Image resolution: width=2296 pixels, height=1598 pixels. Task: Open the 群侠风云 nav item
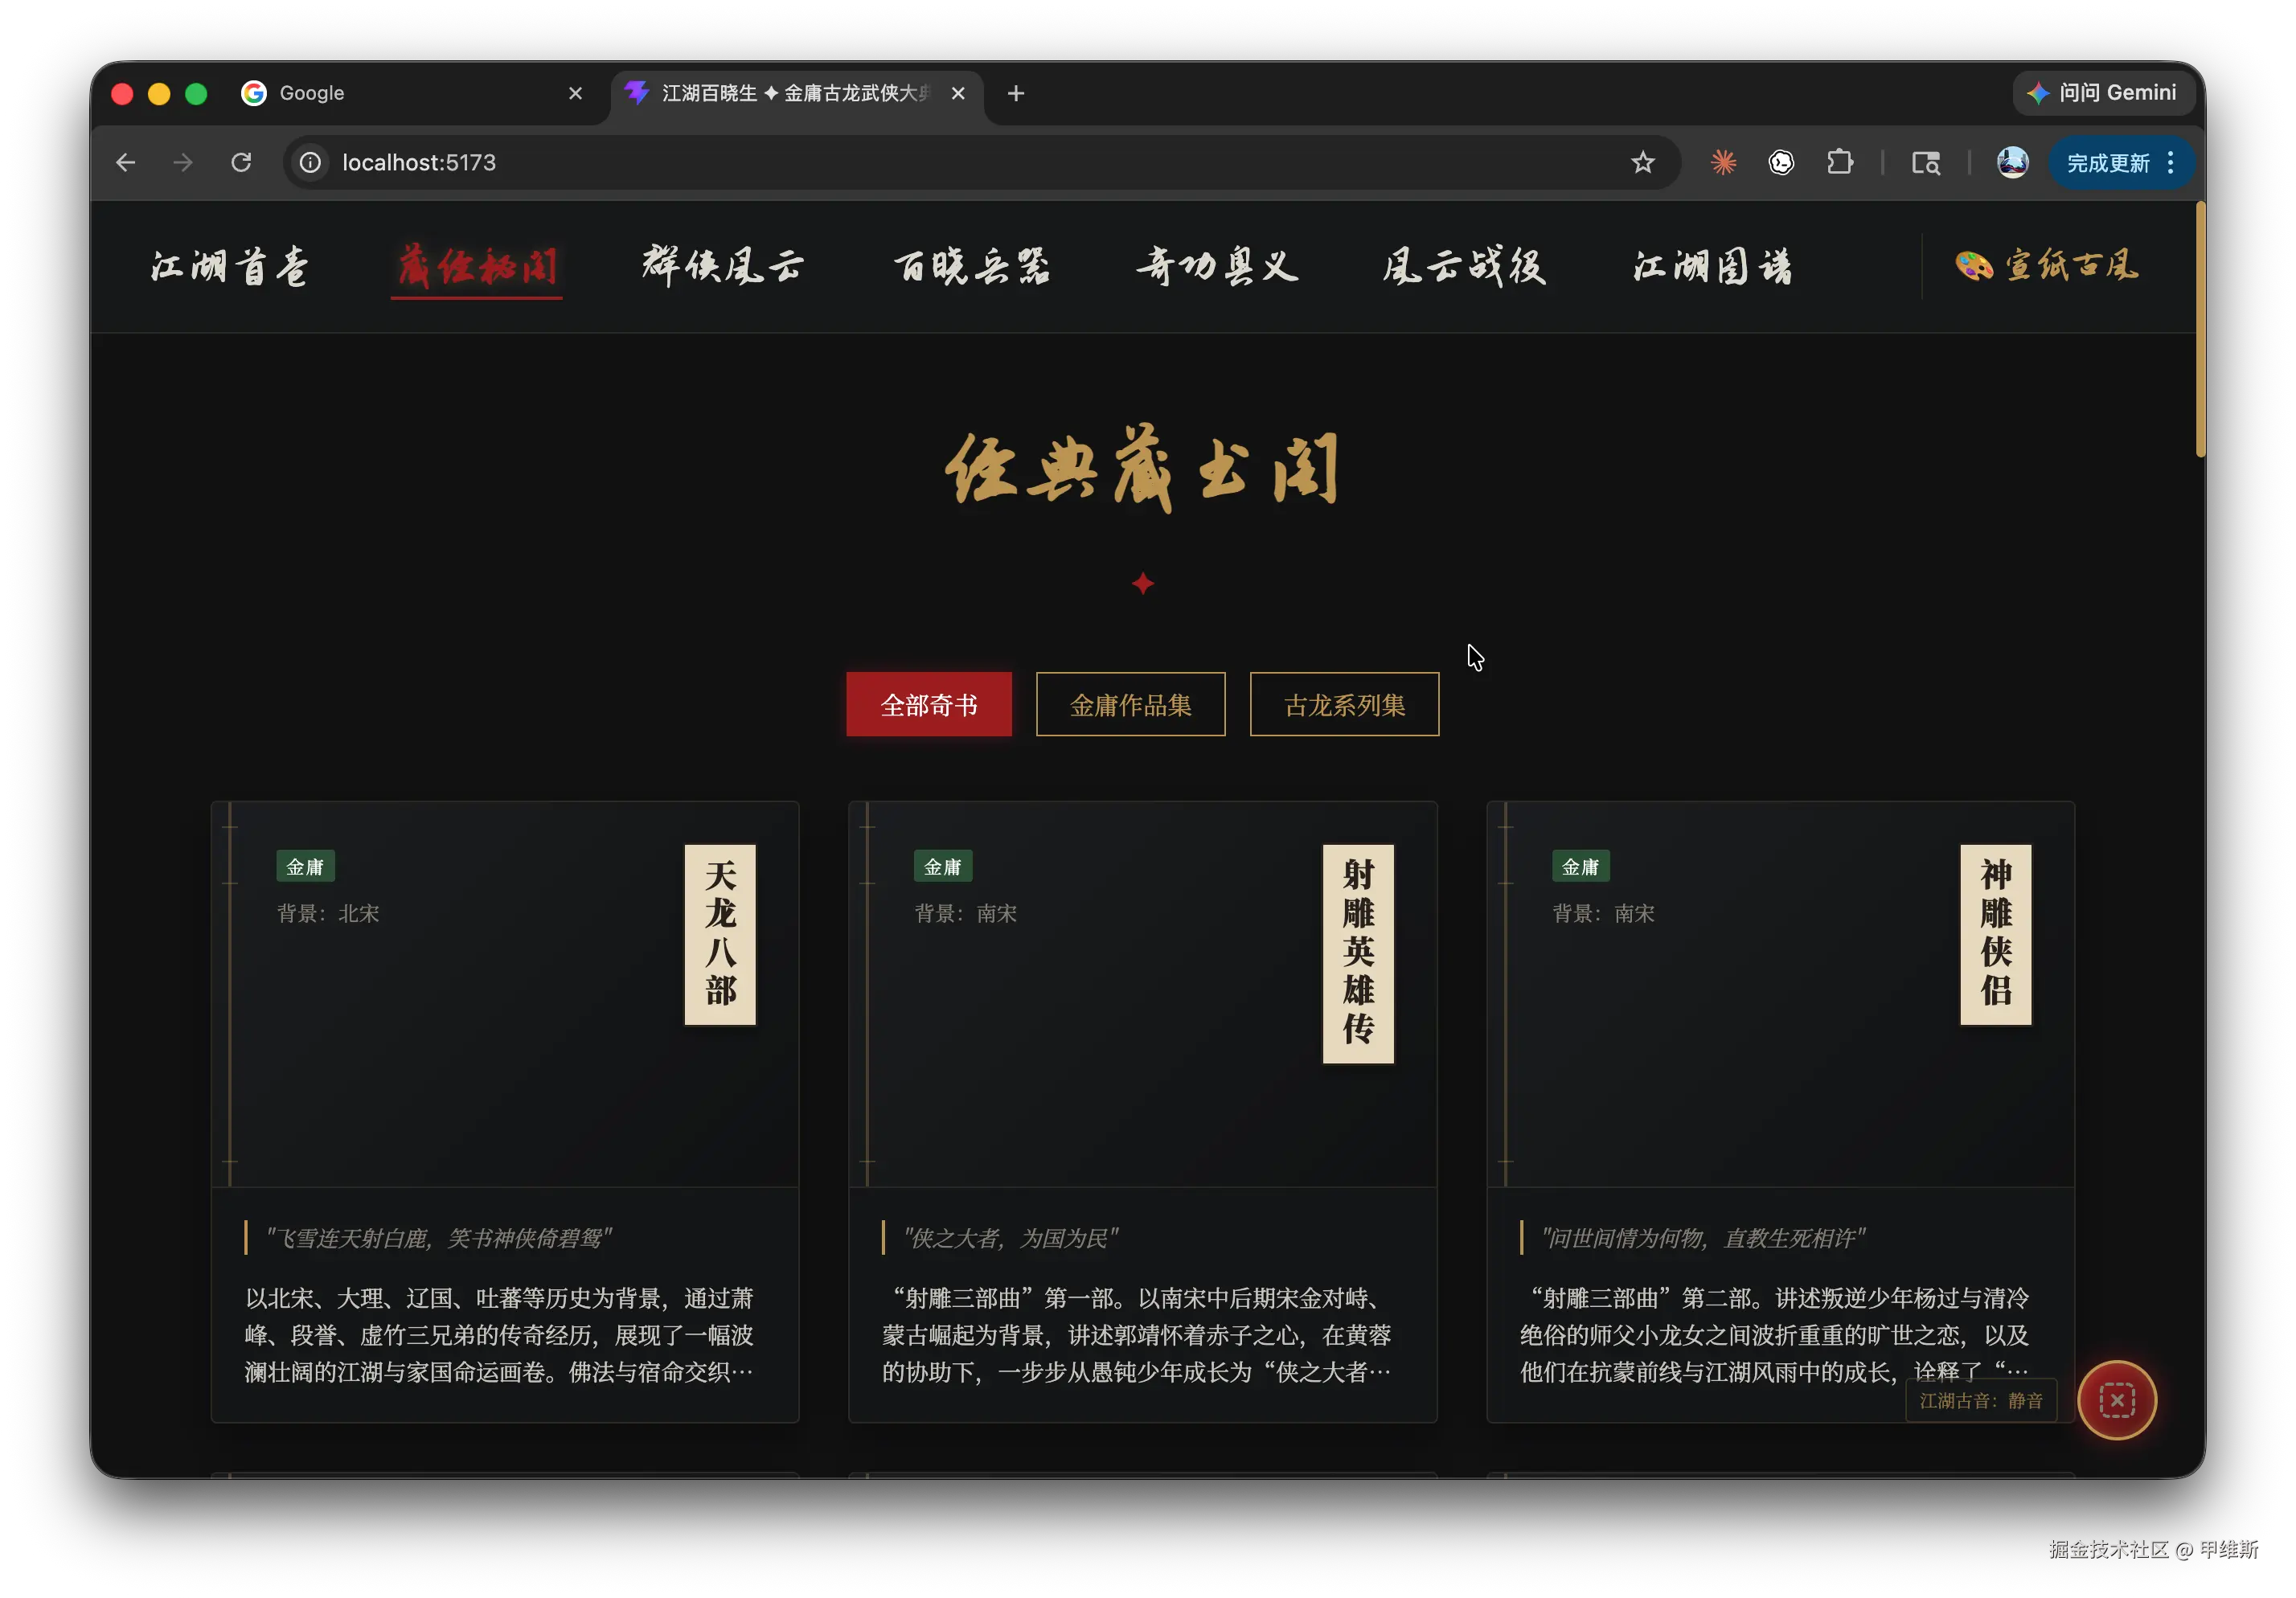coord(722,266)
